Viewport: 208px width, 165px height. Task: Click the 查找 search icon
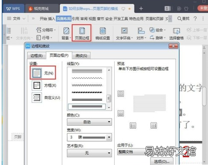pyautogui.click(x=179, y=19)
